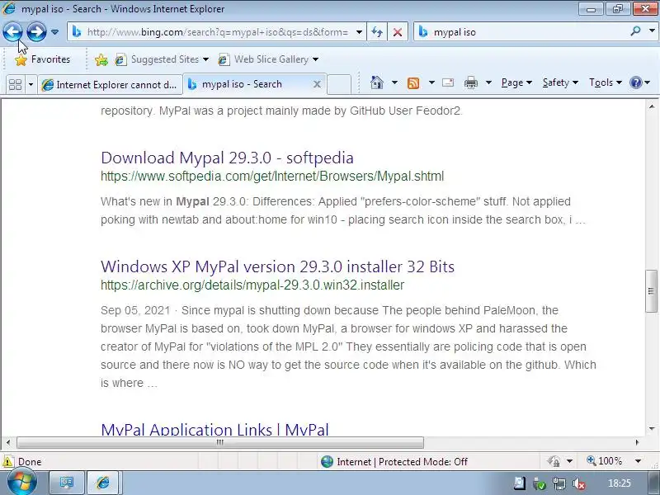Open the taskbar desktop/monitor program button

[x=67, y=483]
